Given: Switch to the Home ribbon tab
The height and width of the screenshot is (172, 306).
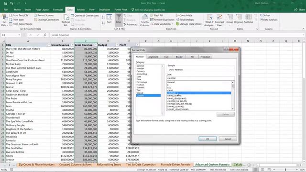Looking at the screenshot, I should [17, 10].
